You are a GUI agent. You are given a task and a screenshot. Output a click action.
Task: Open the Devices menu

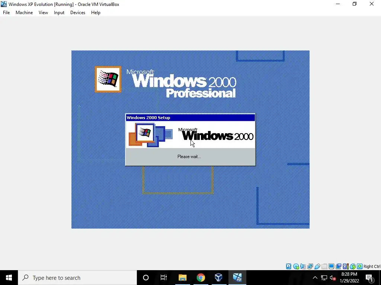pyautogui.click(x=78, y=13)
